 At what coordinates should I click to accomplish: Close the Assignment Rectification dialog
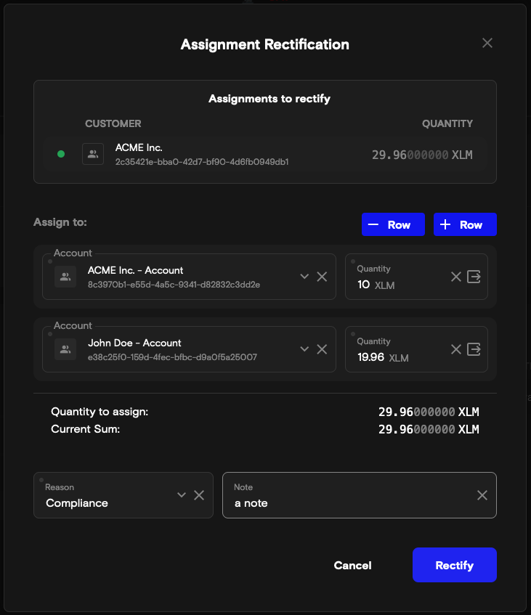(x=487, y=43)
